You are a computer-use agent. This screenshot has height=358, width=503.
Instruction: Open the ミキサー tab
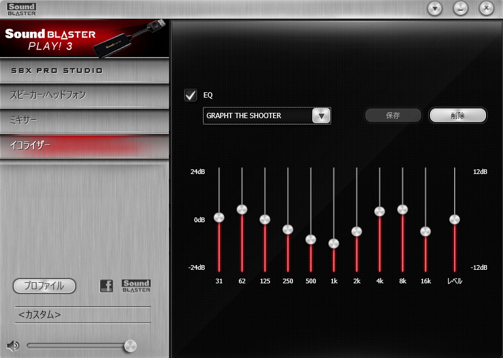point(84,121)
